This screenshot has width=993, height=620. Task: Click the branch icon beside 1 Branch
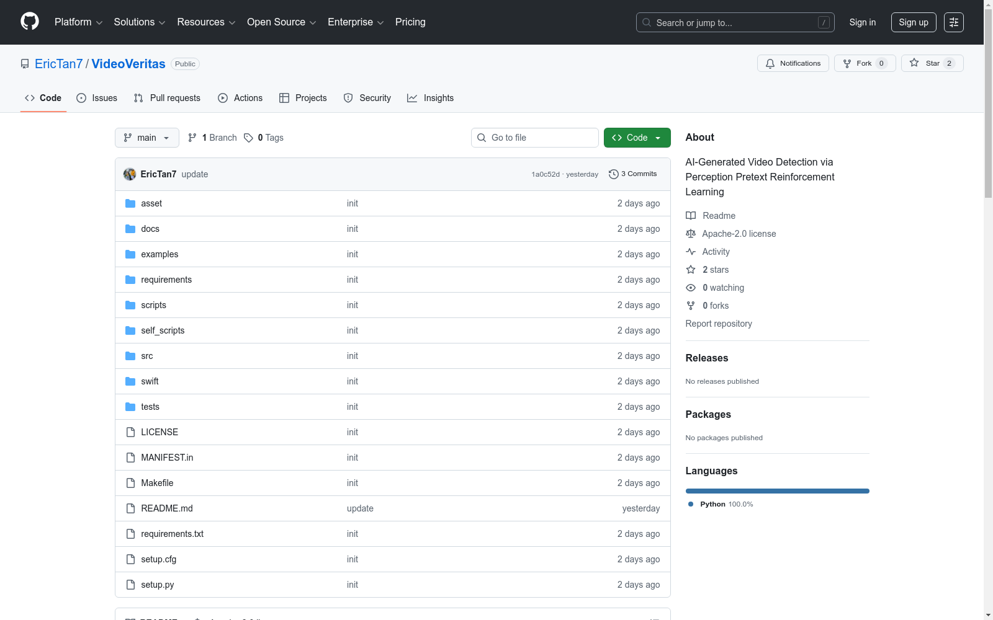[x=192, y=138]
